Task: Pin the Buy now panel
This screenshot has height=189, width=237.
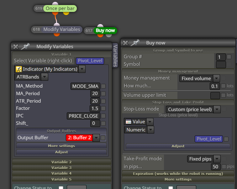Action: pos(135,43)
